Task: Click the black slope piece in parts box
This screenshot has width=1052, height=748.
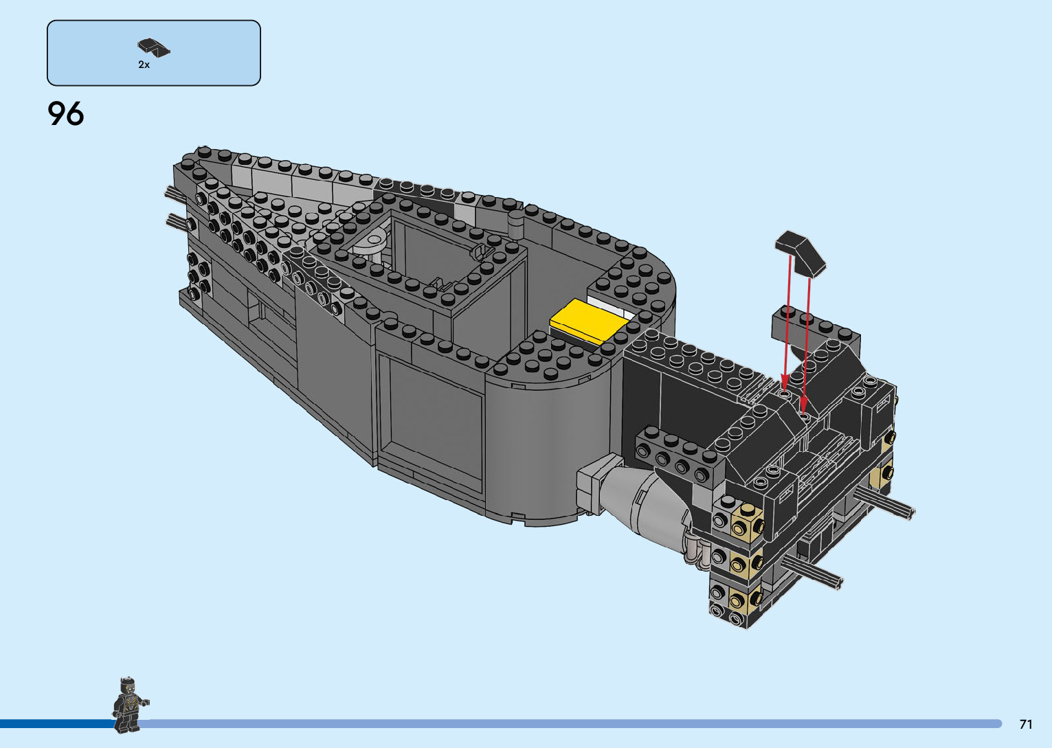Action: (x=153, y=47)
